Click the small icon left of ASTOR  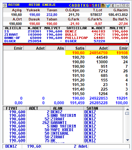pyautogui.click(x=5, y=5)
